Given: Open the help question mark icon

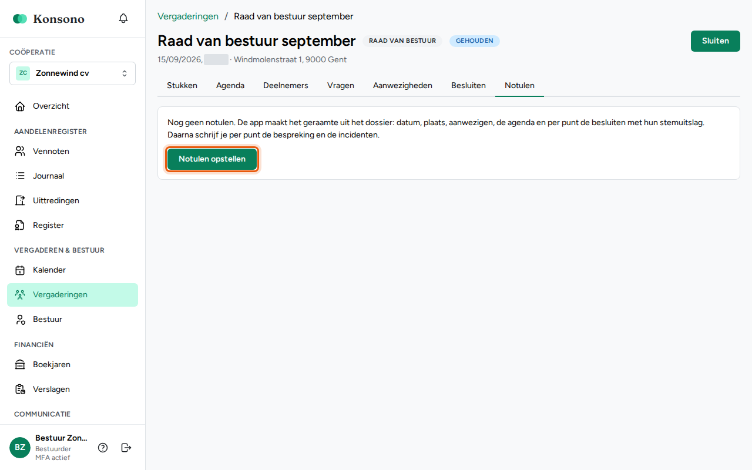Looking at the screenshot, I should click(103, 448).
